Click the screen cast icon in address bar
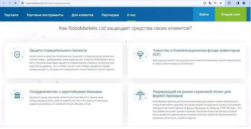The image size is (251, 129). click(205, 3)
